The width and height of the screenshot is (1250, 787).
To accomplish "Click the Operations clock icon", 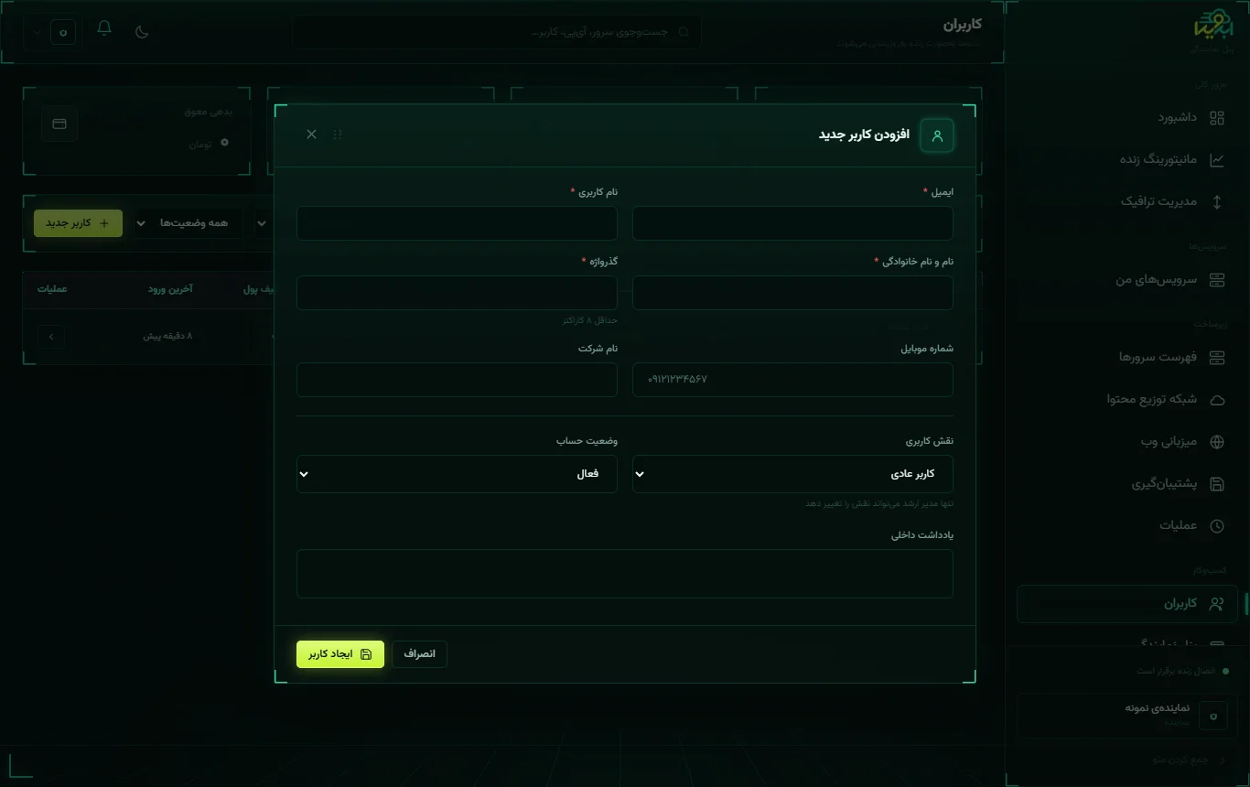I will 1217,526.
